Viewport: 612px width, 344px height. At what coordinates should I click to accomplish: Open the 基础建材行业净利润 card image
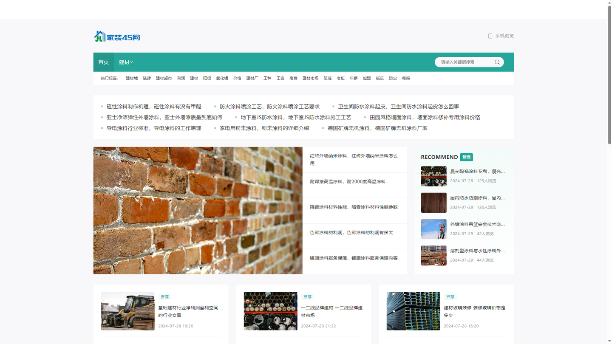click(x=128, y=311)
